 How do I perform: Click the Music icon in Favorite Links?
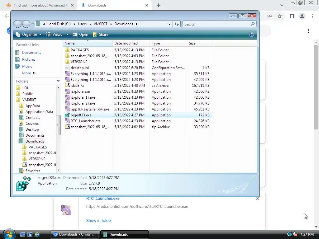[x=17, y=66]
